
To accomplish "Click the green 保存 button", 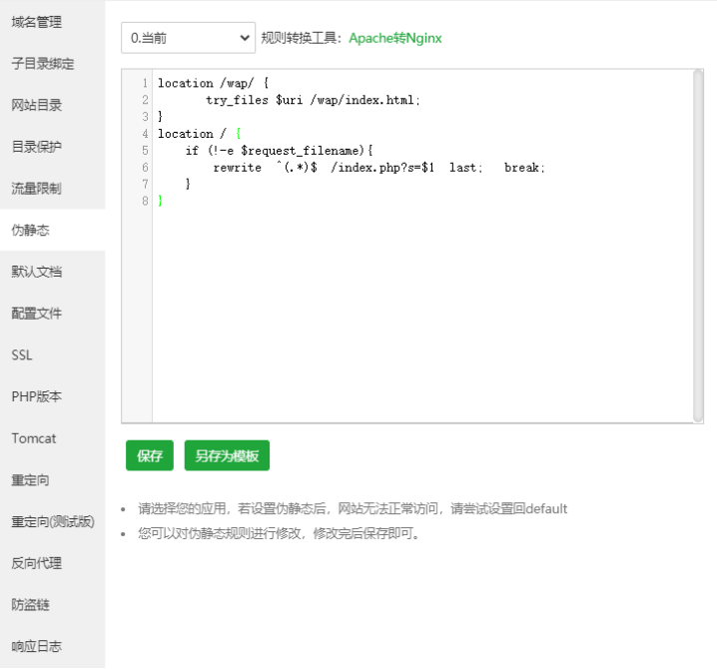I will click(x=150, y=455).
